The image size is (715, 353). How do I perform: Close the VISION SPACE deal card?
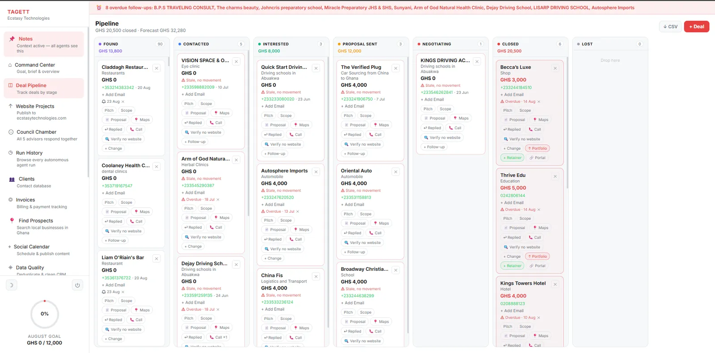[x=236, y=61]
